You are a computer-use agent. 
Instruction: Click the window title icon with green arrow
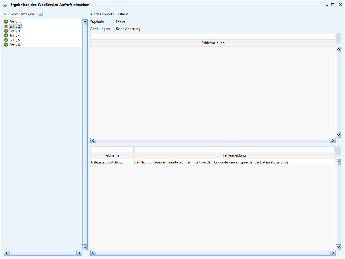tap(5, 5)
